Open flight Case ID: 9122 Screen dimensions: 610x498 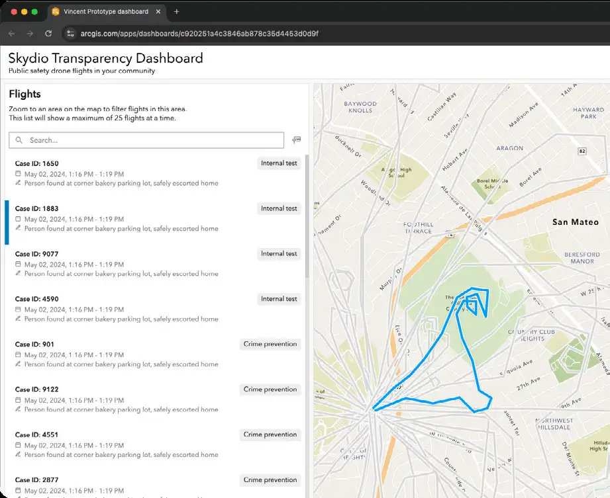155,399
